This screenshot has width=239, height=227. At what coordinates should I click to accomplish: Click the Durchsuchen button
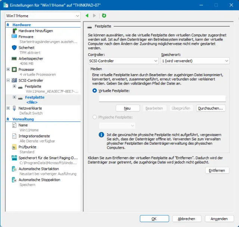tap(211, 108)
